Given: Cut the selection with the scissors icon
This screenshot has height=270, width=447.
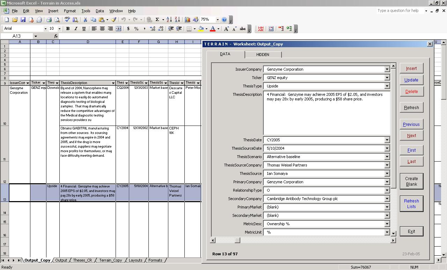Looking at the screenshot, I should 85,20.
